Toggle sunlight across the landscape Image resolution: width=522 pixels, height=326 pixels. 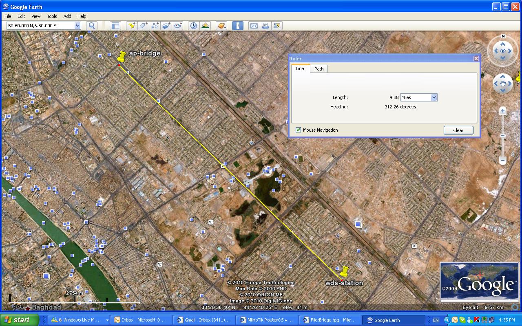(x=206, y=25)
